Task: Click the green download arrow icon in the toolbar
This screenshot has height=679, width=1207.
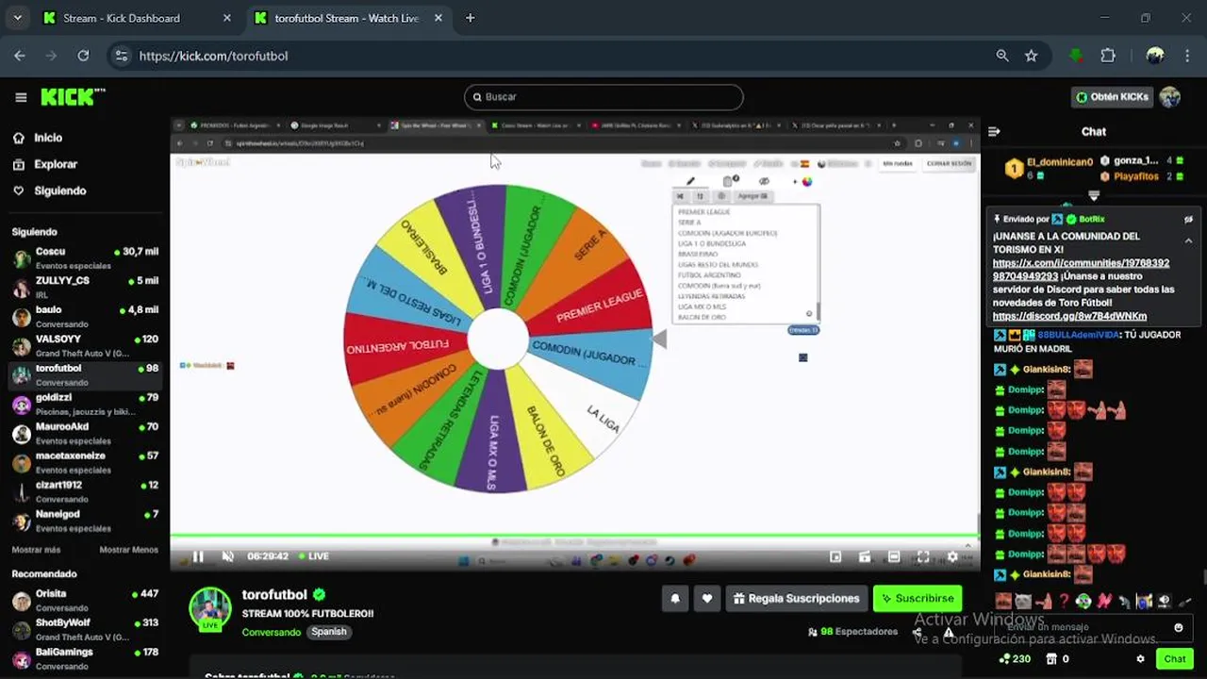Action: click(x=1075, y=56)
